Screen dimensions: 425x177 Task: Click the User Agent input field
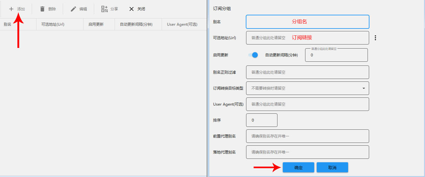(x=307, y=104)
